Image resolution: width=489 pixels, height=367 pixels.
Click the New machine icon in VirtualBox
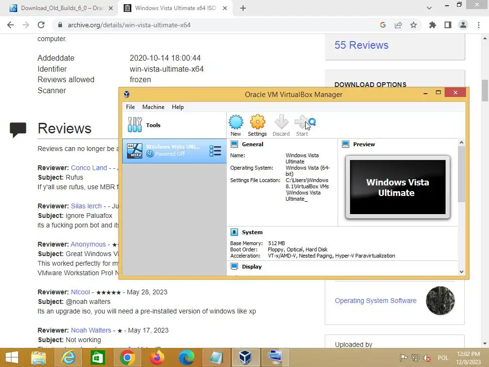click(x=236, y=122)
